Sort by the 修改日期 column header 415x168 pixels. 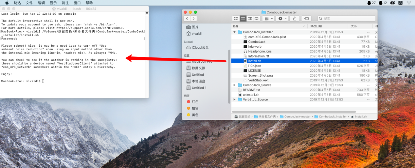click(328, 26)
